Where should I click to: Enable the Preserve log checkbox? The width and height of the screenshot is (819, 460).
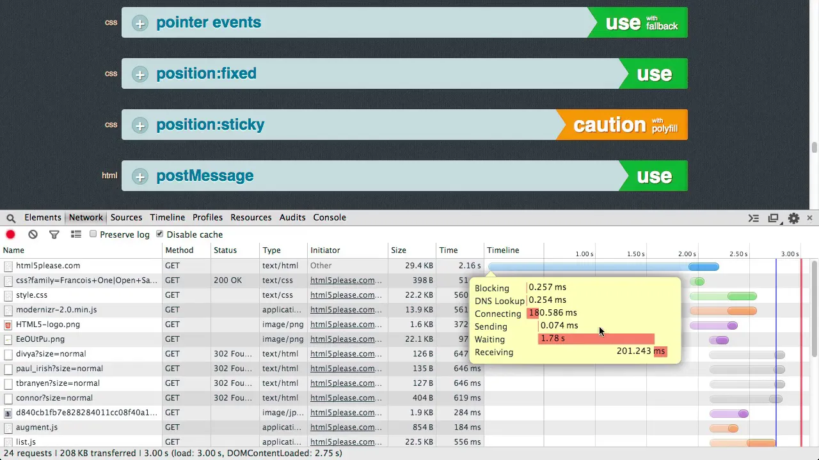[93, 234]
